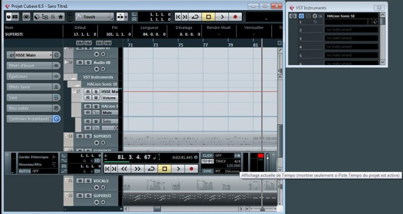
Task: Click the horizontal zoom slider
Action: pyautogui.click(x=263, y=209)
